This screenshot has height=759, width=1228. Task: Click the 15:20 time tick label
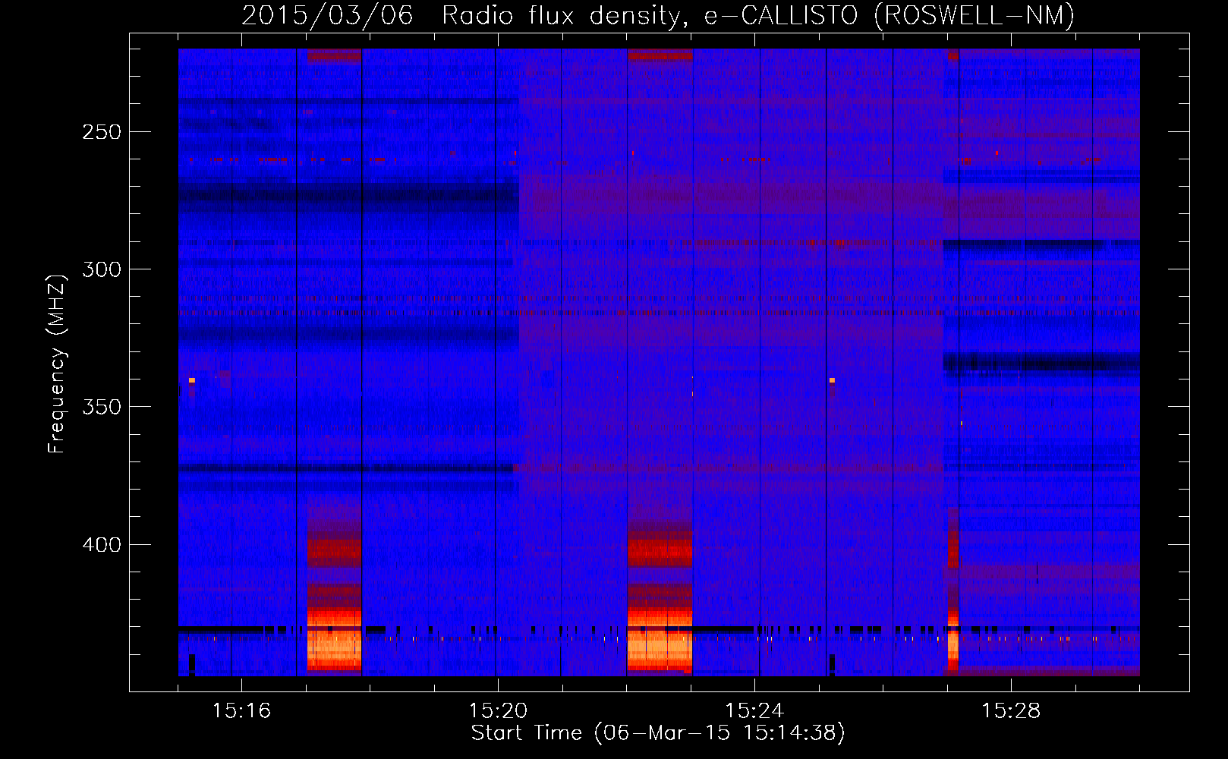point(498,710)
